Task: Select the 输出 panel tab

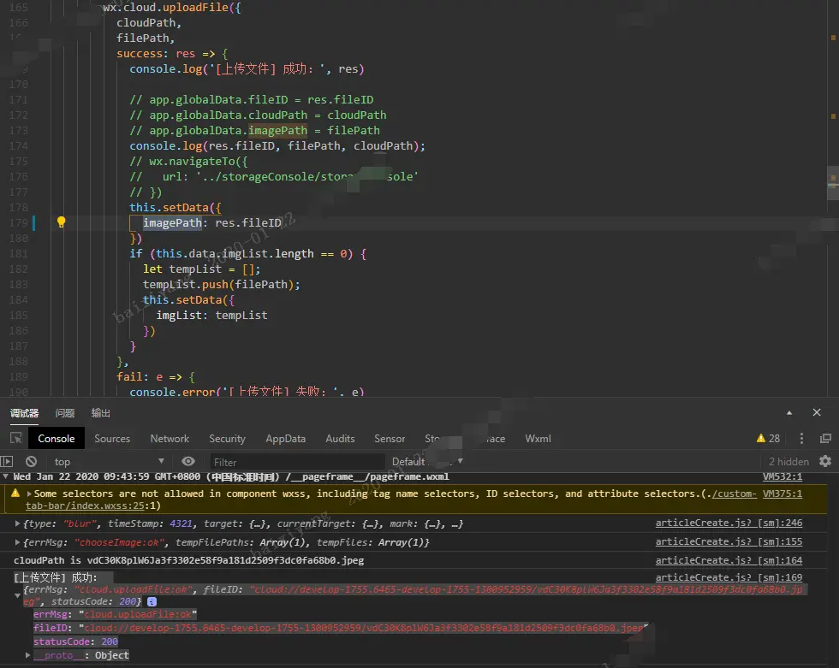Action: point(101,413)
